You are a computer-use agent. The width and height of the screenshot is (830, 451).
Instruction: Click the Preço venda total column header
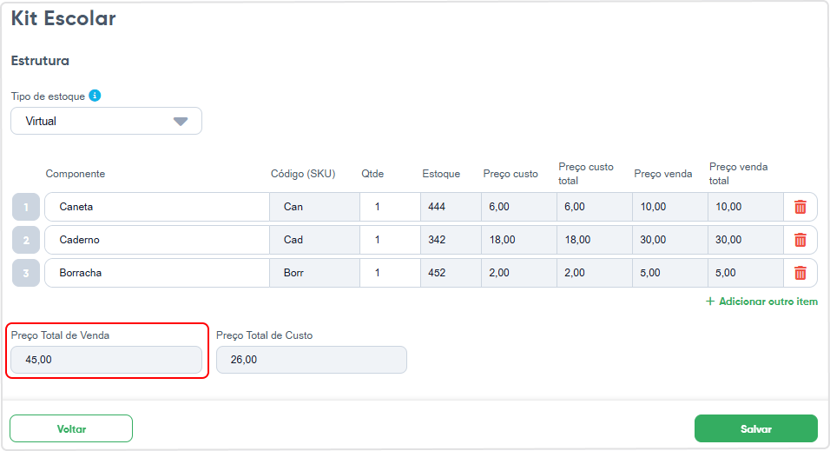pos(739,173)
